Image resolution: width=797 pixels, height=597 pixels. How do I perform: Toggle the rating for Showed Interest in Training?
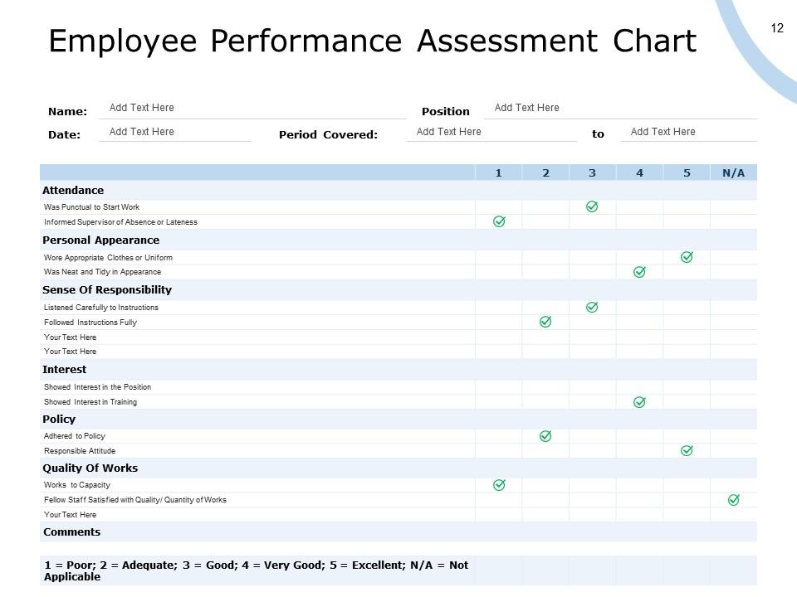(x=638, y=401)
